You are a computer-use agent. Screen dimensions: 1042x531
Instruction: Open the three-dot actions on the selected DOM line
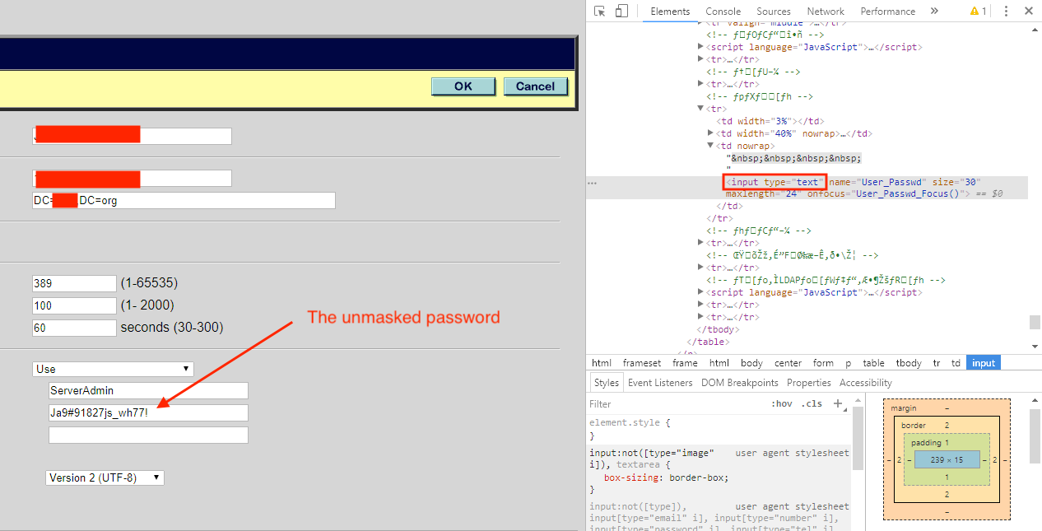592,183
